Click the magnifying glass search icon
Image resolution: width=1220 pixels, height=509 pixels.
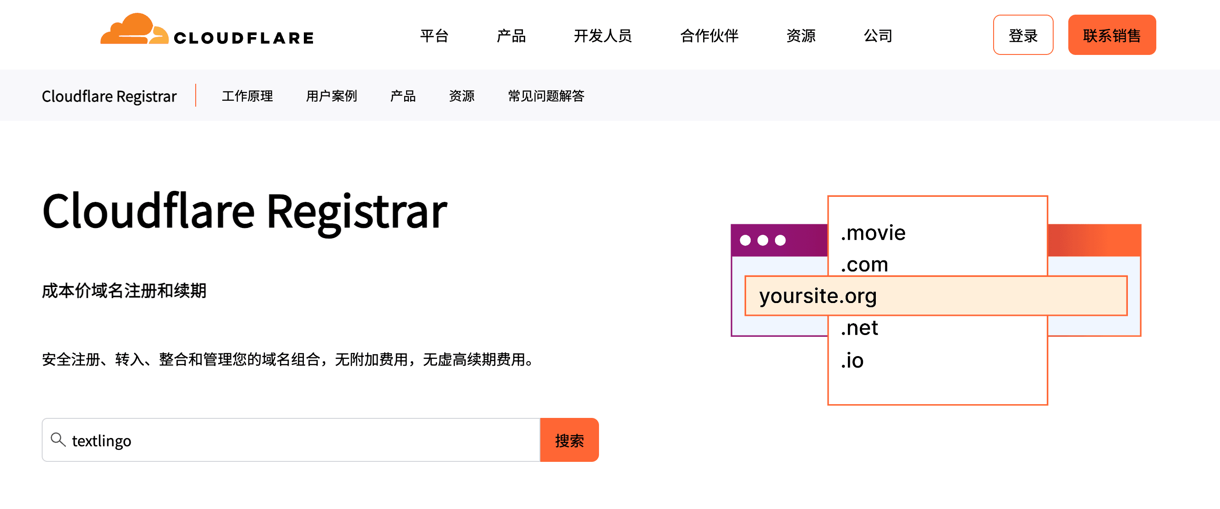point(58,439)
